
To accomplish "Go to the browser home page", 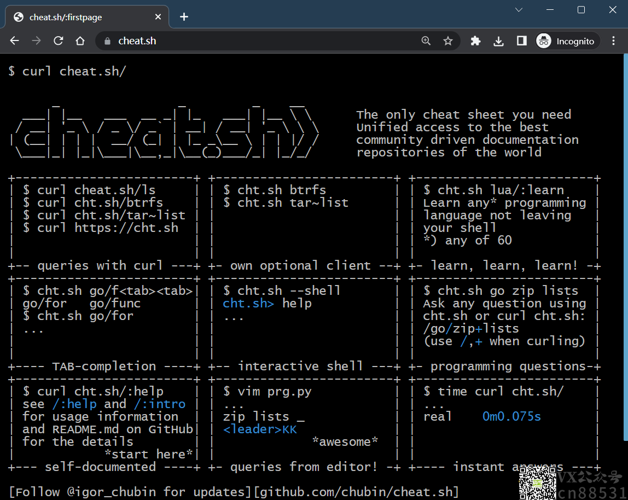I will (x=80, y=41).
